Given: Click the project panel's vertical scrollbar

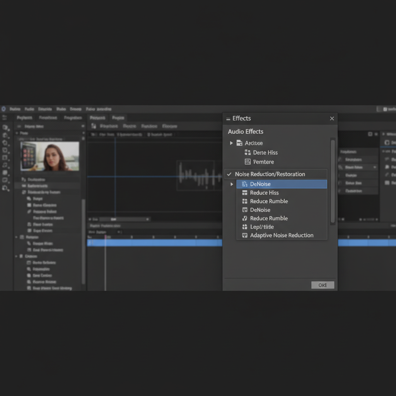Looking at the screenshot, I should click(x=84, y=241).
